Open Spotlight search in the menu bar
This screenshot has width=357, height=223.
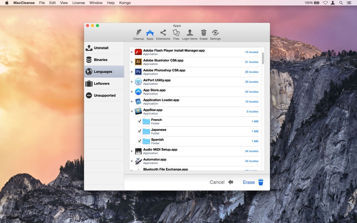click(x=341, y=3)
